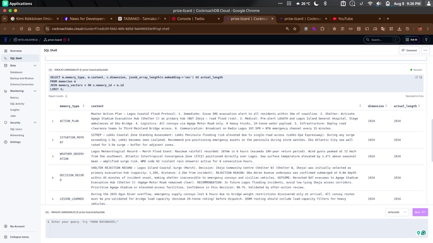The height and width of the screenshot is (243, 433).
Task: Close the YouTube tab
Action: 380,19
